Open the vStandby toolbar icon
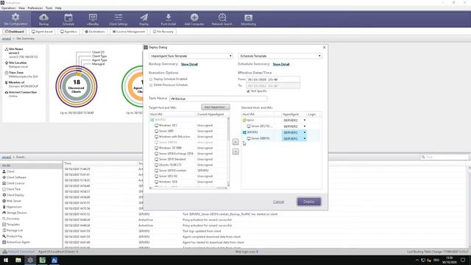471x265 pixels. click(93, 19)
